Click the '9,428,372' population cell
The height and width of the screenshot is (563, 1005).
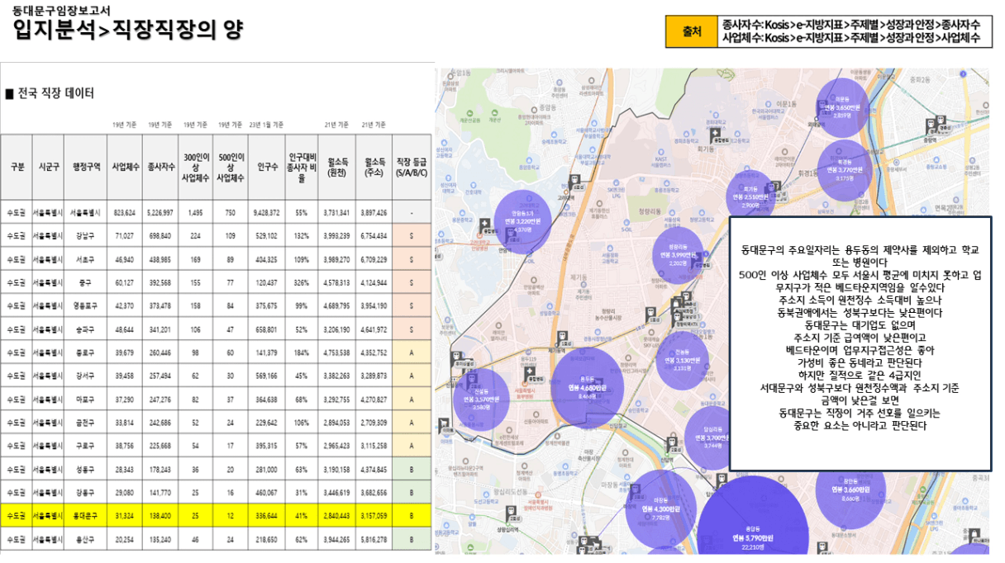tap(267, 213)
